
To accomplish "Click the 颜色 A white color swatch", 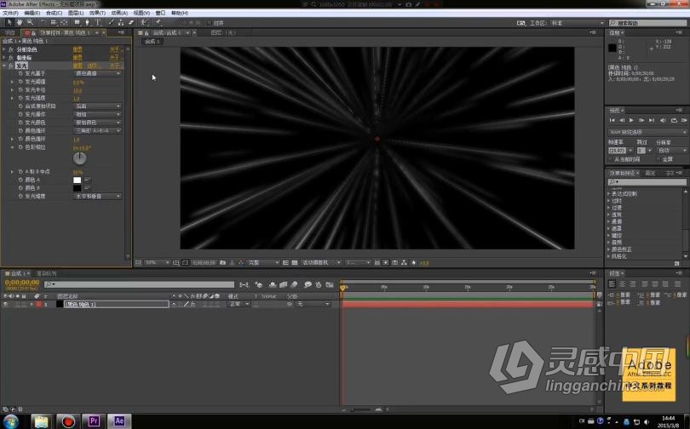I will coord(77,180).
